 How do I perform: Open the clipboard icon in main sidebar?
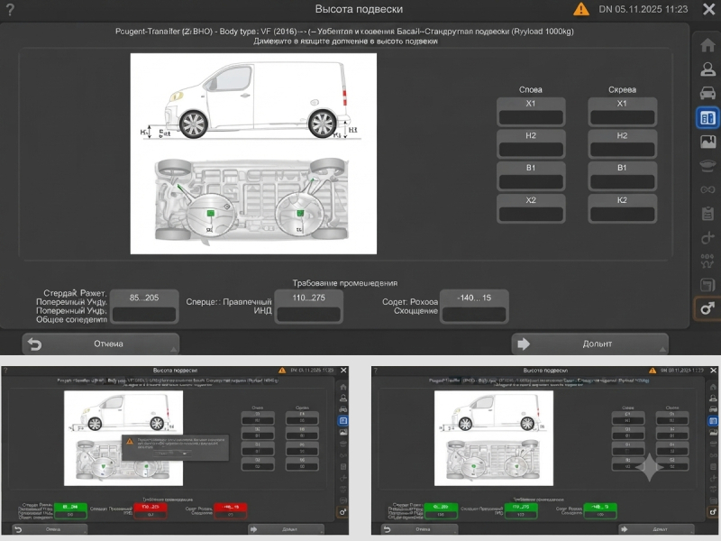point(707,214)
